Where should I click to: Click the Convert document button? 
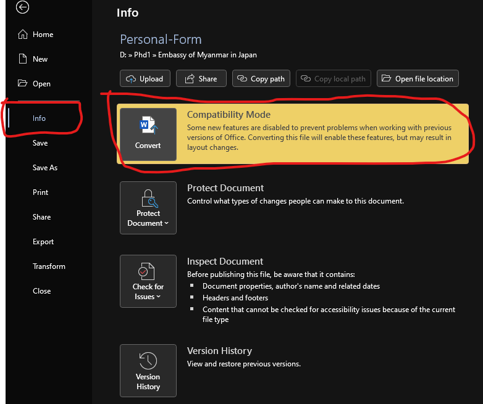tap(148, 134)
